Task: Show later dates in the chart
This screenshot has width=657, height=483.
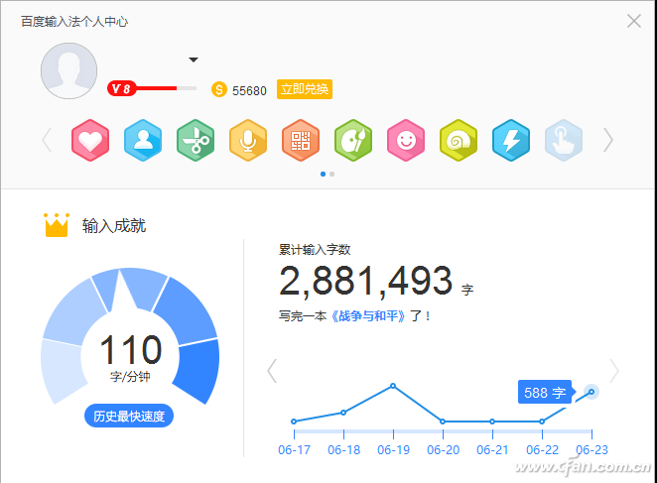Action: click(614, 371)
